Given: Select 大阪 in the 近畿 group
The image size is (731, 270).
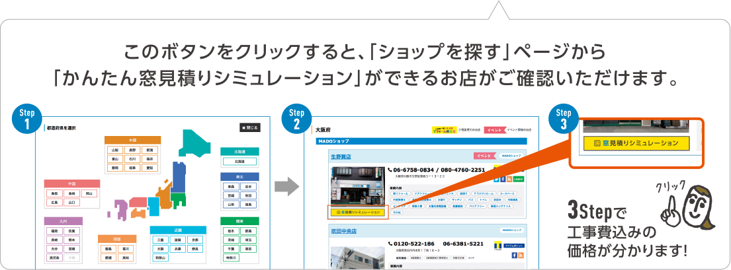Looking at the screenshot, I should click(x=160, y=249).
